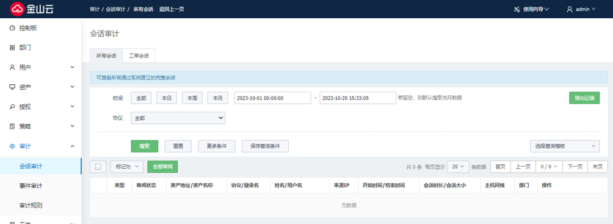613x224 pixels.
Task: Open the 标记为 dropdown
Action: point(126,167)
